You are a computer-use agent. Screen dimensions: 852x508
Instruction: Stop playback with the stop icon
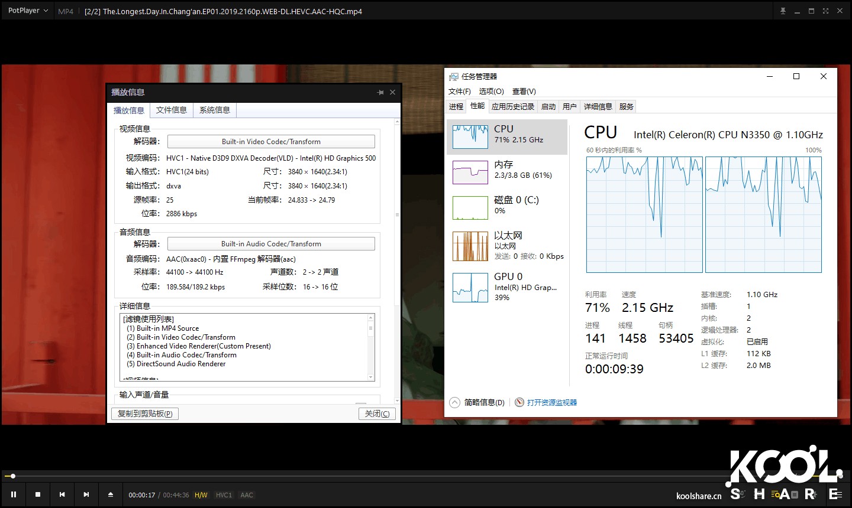coord(37,494)
